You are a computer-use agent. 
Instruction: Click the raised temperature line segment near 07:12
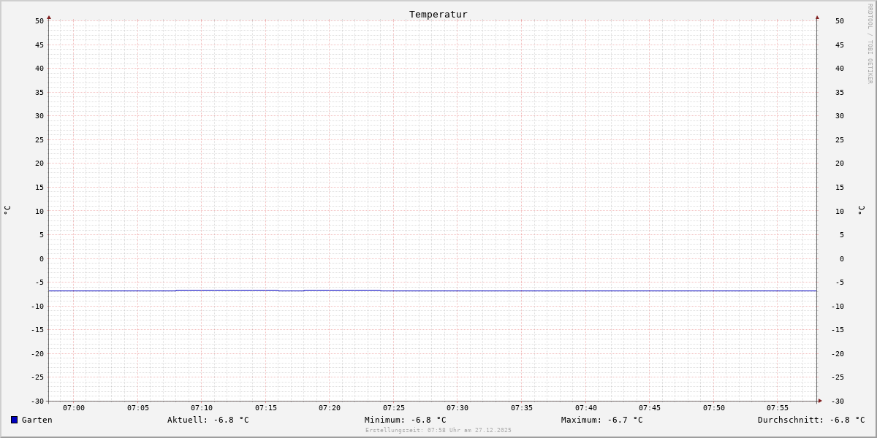tap(227, 290)
